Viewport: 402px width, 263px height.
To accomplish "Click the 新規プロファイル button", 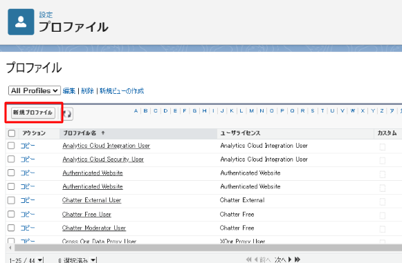I will pos(33,113).
